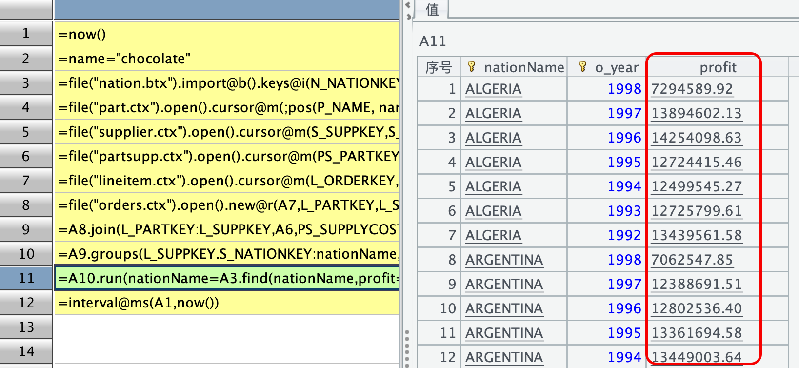Switch to the 值 tab
799x368 pixels.
(x=432, y=9)
